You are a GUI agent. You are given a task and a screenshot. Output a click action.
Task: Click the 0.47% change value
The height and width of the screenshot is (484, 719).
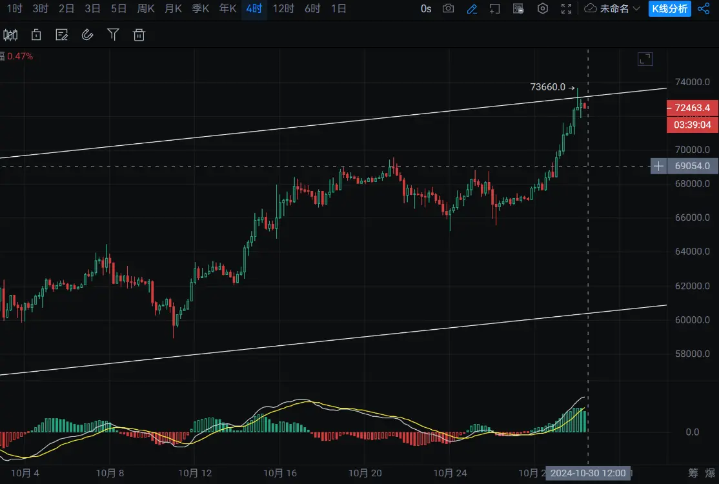click(x=20, y=56)
